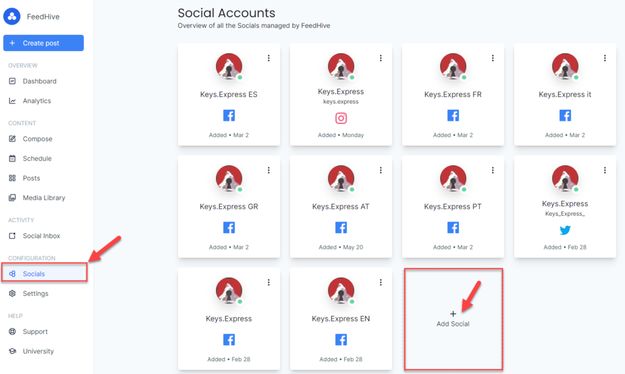Click the Settings gear icon
This screenshot has height=374, width=625.
12,293
